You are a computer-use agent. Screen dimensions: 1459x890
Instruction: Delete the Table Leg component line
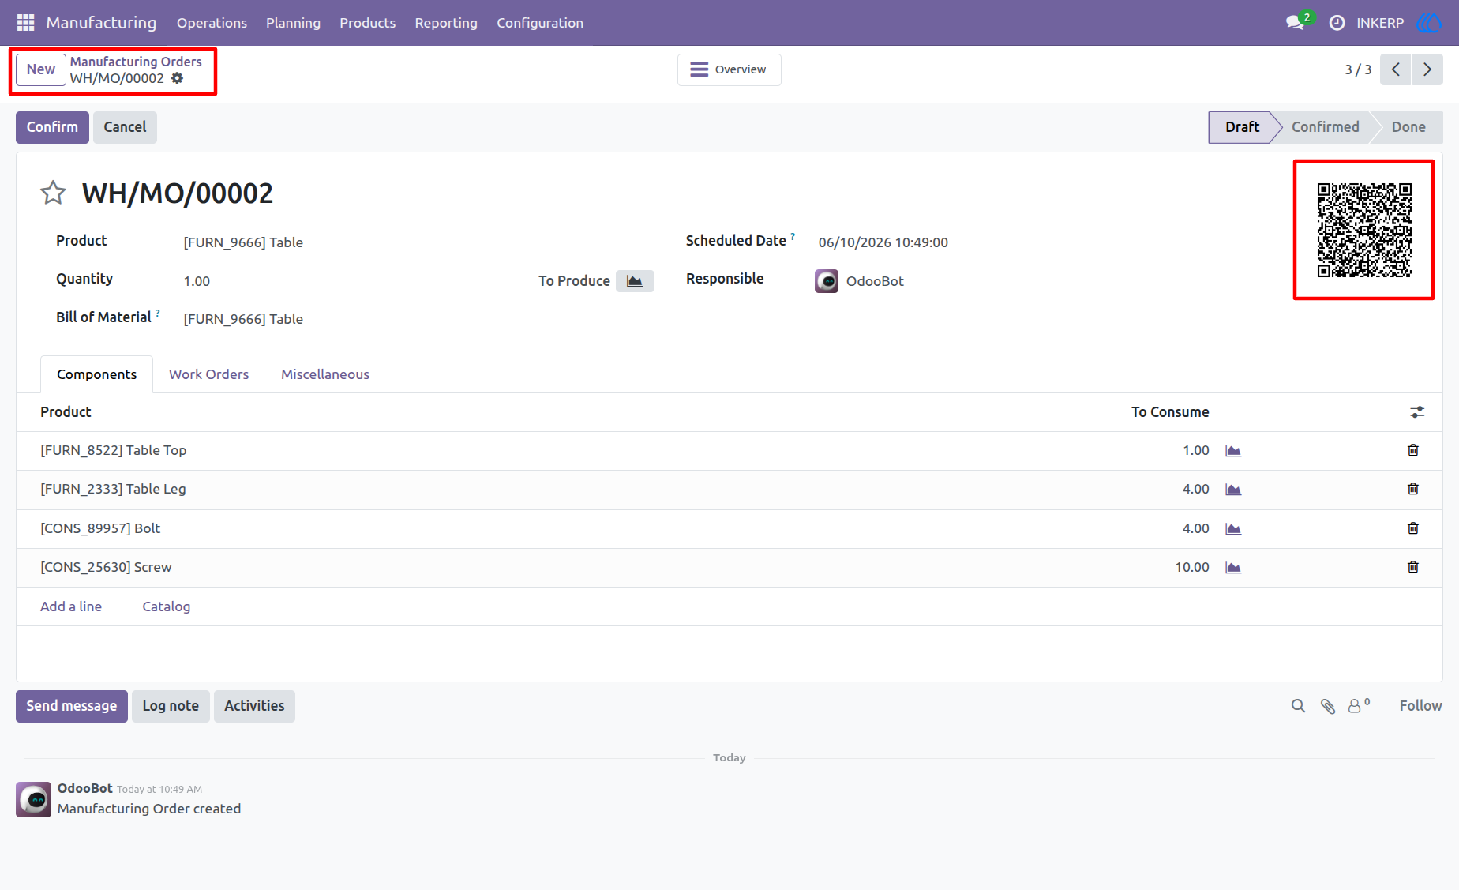[x=1413, y=489]
